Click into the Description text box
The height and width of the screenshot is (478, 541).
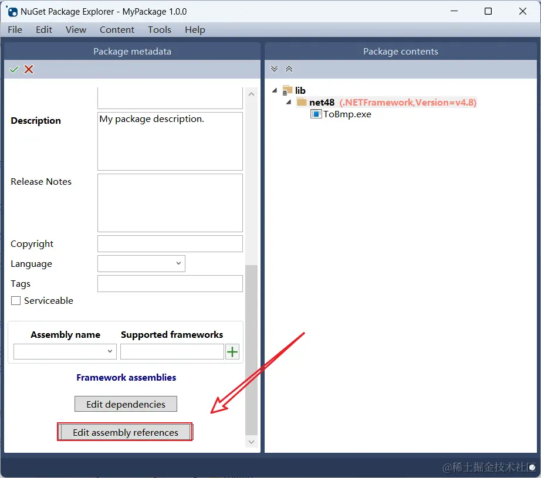click(170, 141)
